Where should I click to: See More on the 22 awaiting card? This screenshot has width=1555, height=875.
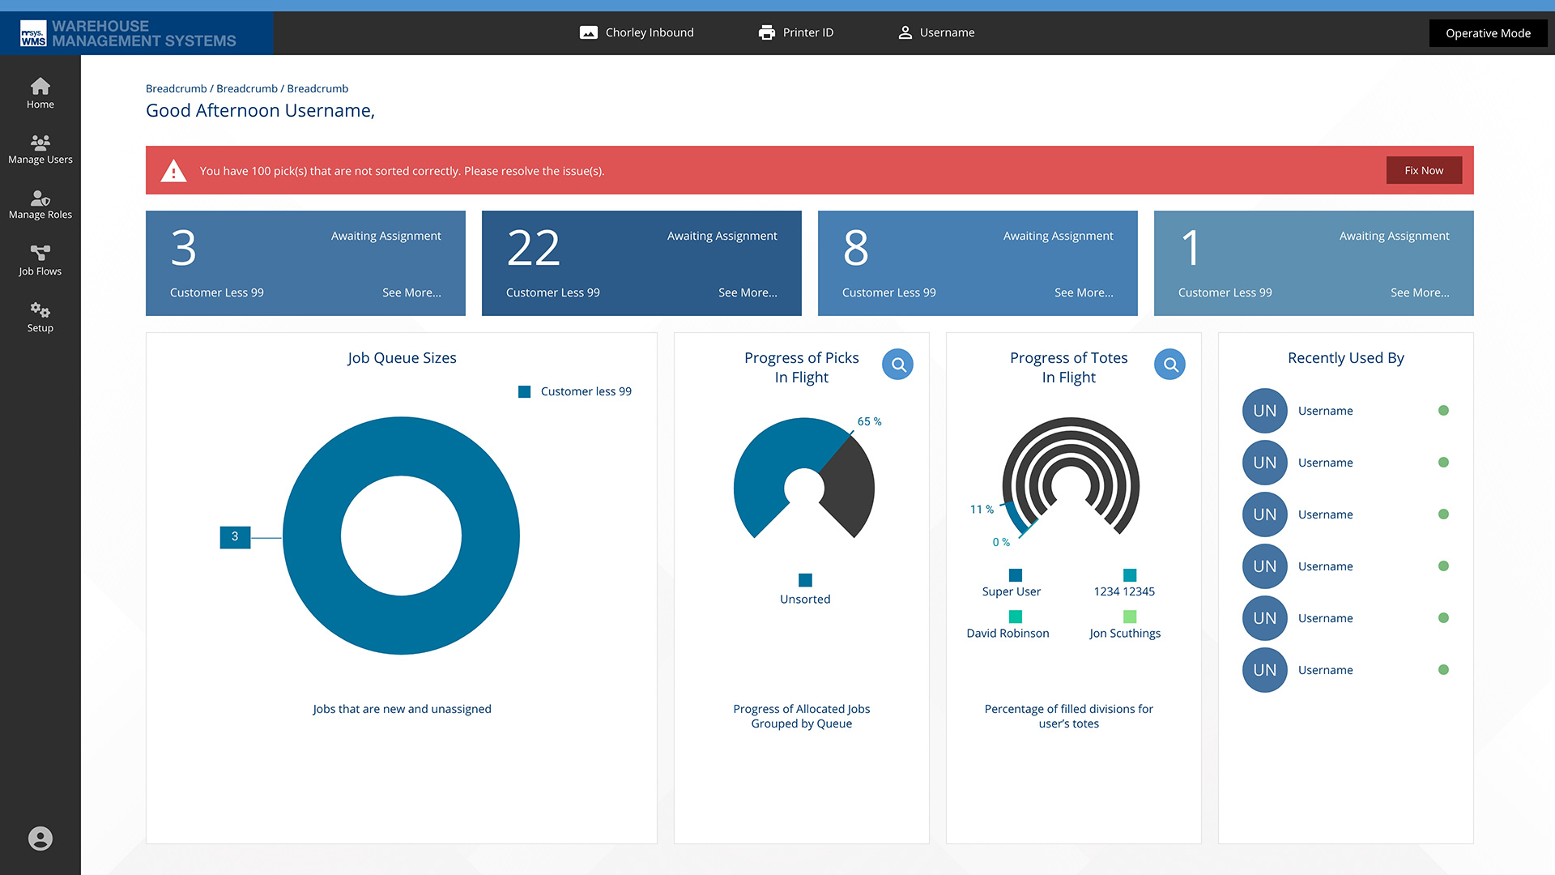[747, 292]
